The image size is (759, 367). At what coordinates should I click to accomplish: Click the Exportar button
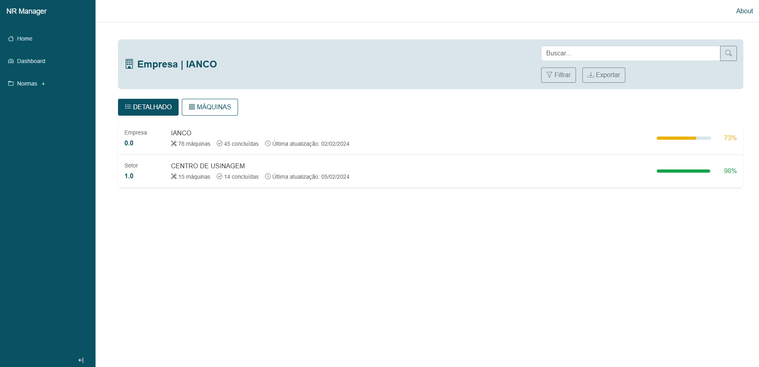point(604,75)
